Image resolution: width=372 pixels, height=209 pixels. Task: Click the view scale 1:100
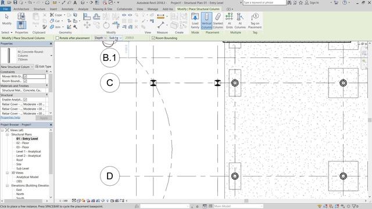point(63,201)
